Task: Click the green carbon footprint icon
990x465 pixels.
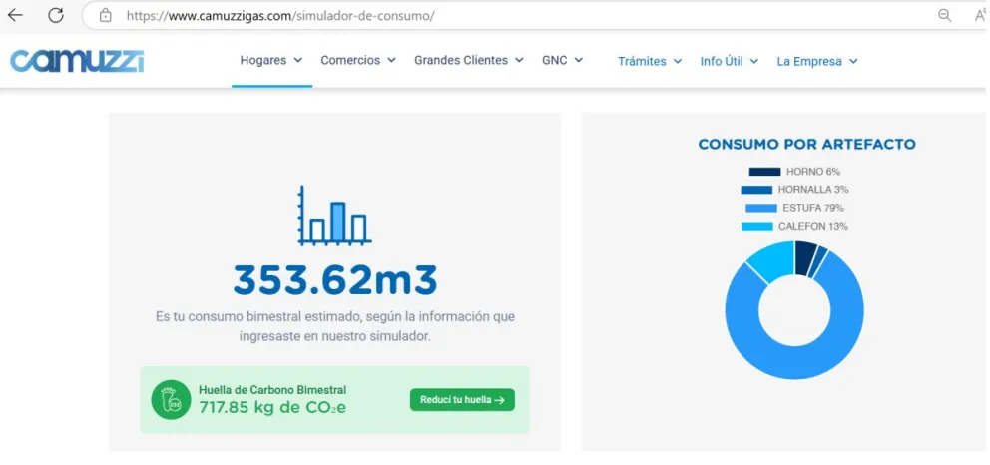Action: [171, 399]
